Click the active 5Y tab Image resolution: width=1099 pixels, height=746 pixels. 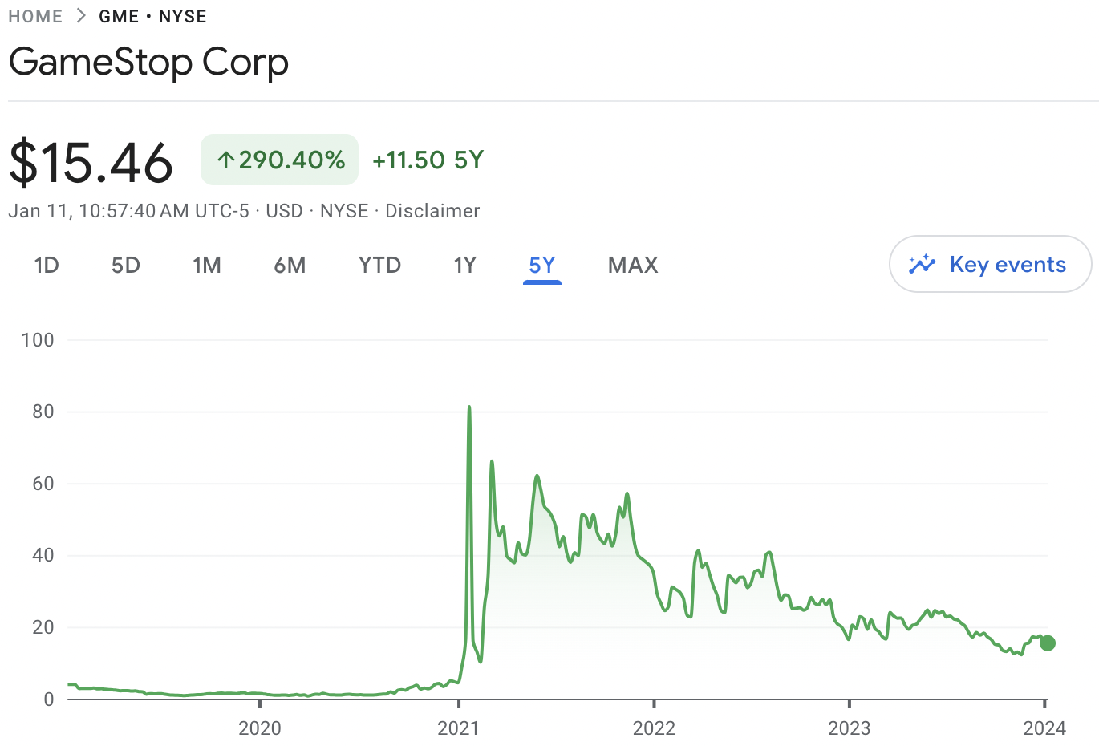pos(542,266)
